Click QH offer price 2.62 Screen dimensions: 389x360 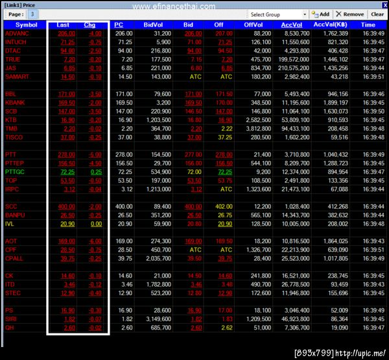[x=227, y=328]
